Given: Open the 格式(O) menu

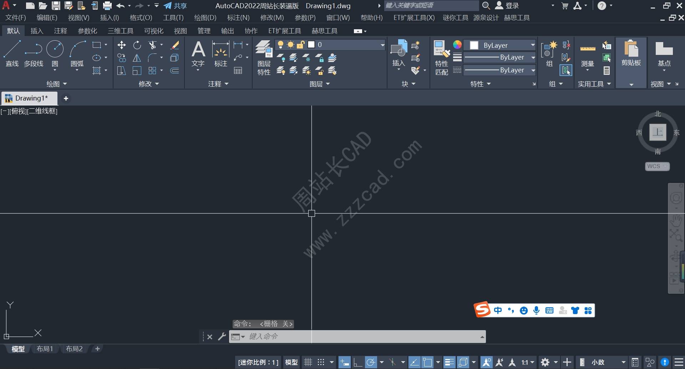Looking at the screenshot, I should click(x=141, y=18).
